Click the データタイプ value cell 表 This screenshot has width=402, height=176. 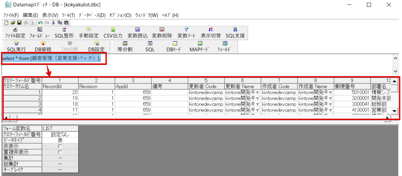(x=60, y=140)
